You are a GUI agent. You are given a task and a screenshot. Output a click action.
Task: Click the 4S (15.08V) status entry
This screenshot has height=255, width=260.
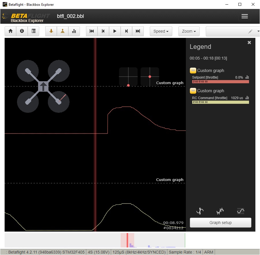tap(99, 252)
